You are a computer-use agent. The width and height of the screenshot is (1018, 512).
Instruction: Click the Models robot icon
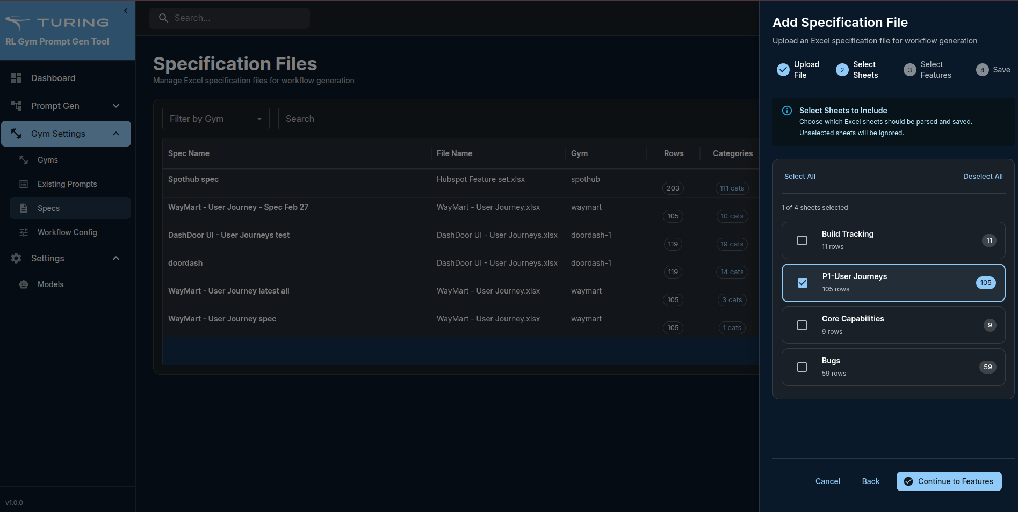24,284
